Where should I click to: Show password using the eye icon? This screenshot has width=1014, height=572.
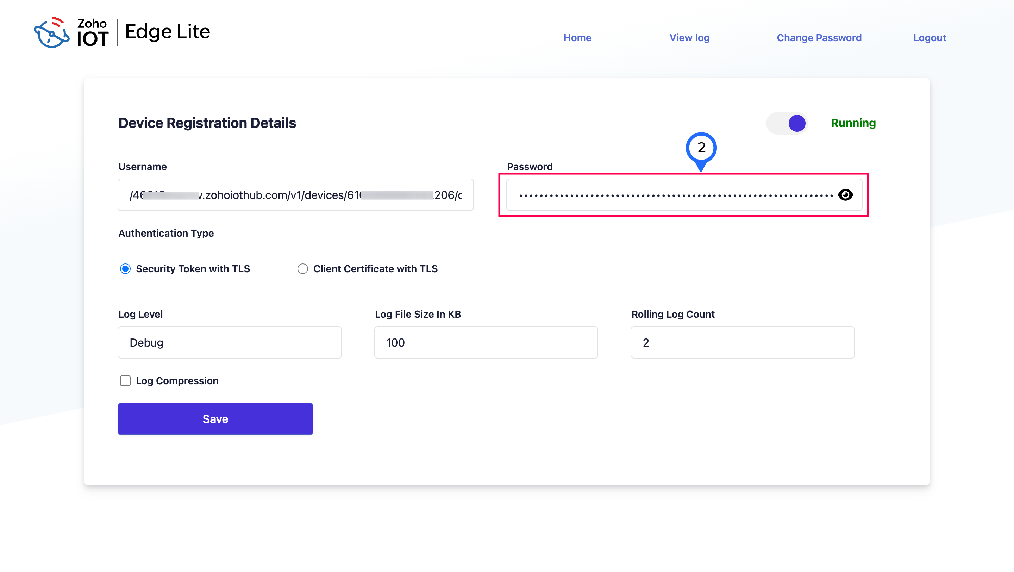coord(845,195)
